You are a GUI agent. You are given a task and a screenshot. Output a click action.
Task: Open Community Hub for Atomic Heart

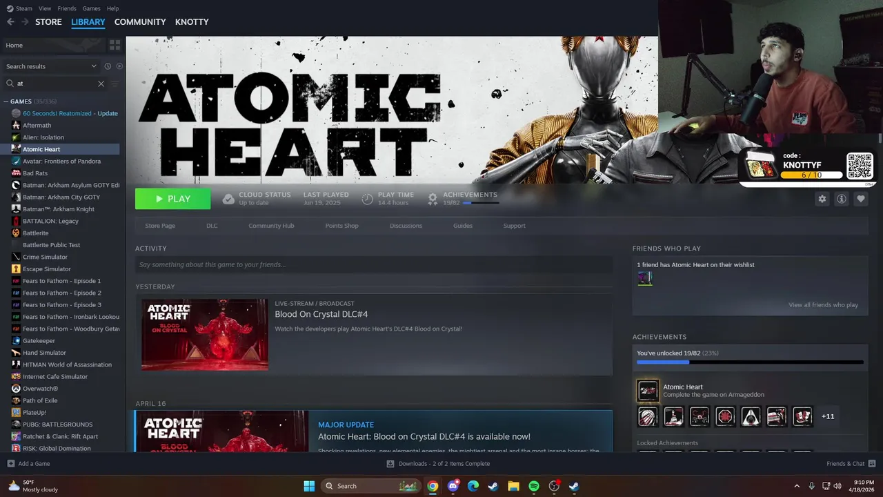point(271,226)
